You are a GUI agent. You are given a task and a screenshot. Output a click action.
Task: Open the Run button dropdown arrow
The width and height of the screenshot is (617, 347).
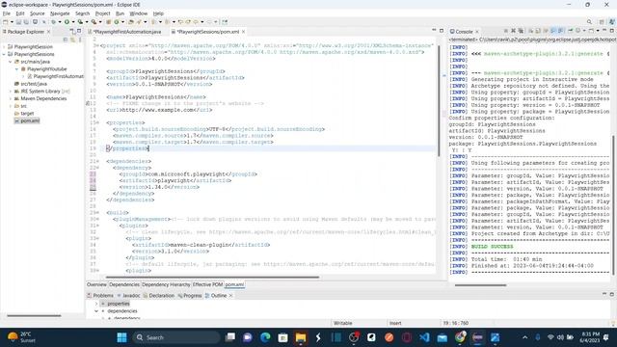point(73,22)
